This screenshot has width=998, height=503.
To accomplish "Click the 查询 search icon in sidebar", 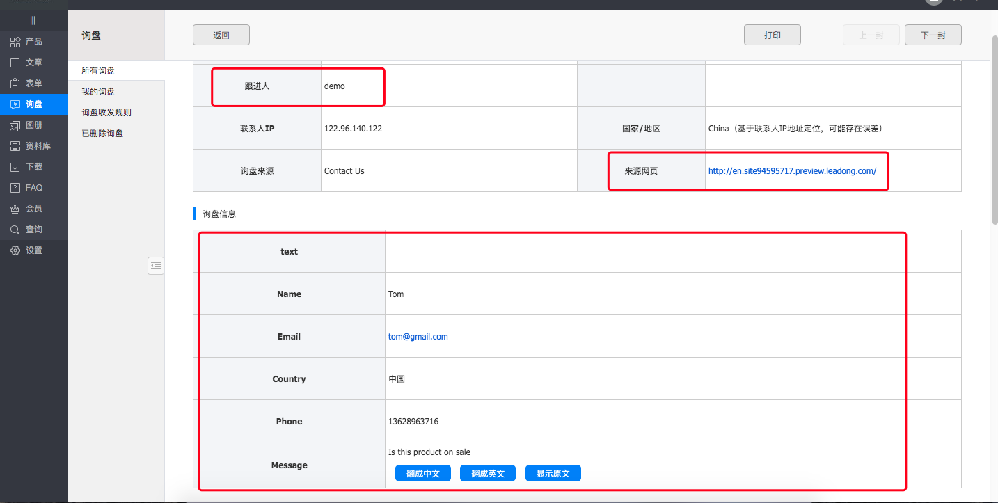I will 15,230.
